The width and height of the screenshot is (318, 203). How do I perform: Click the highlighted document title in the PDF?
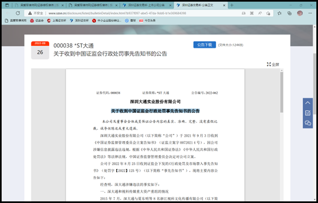(x=155, y=111)
